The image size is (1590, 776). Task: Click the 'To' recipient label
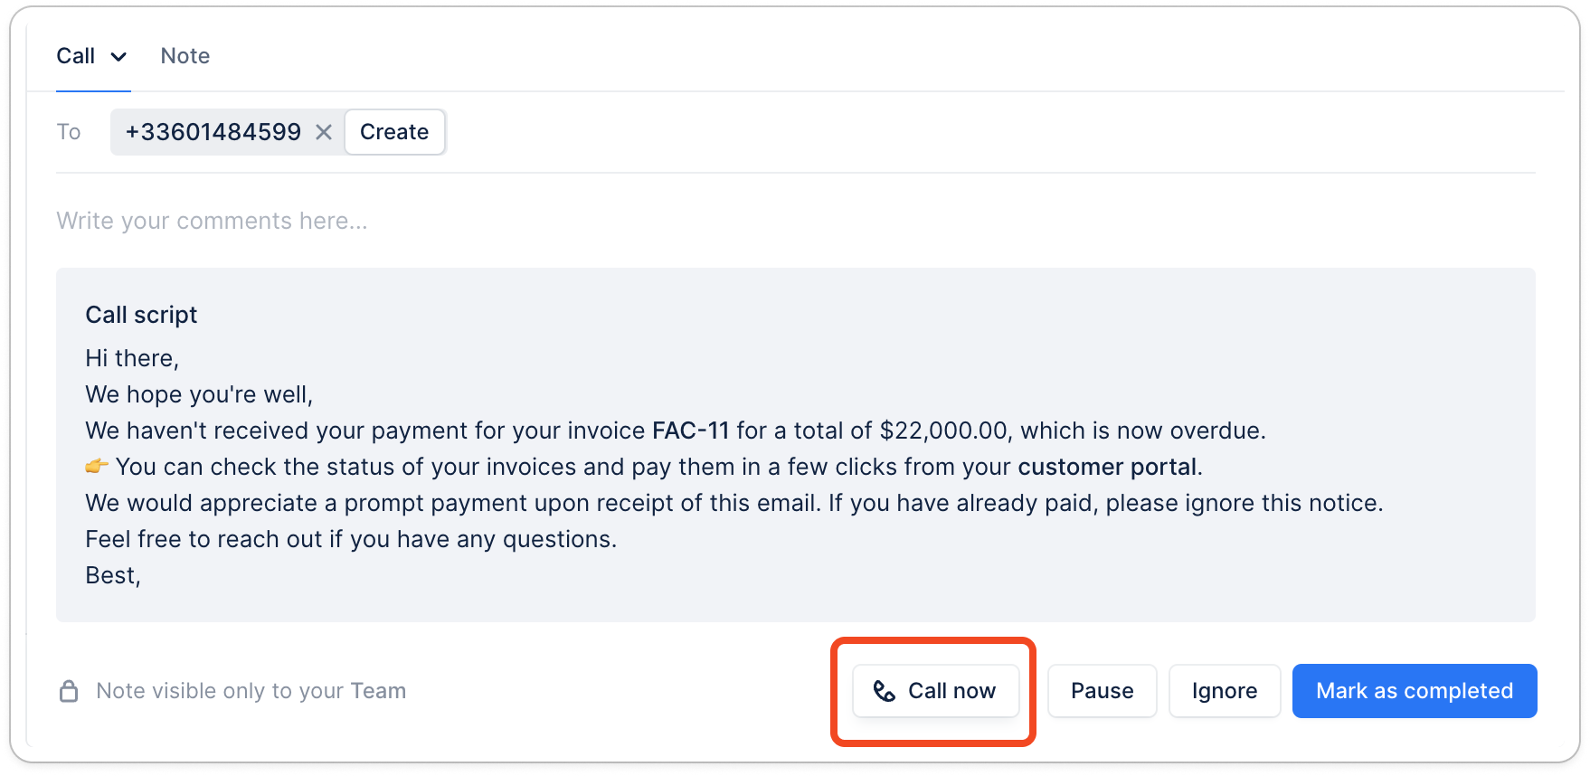69,132
